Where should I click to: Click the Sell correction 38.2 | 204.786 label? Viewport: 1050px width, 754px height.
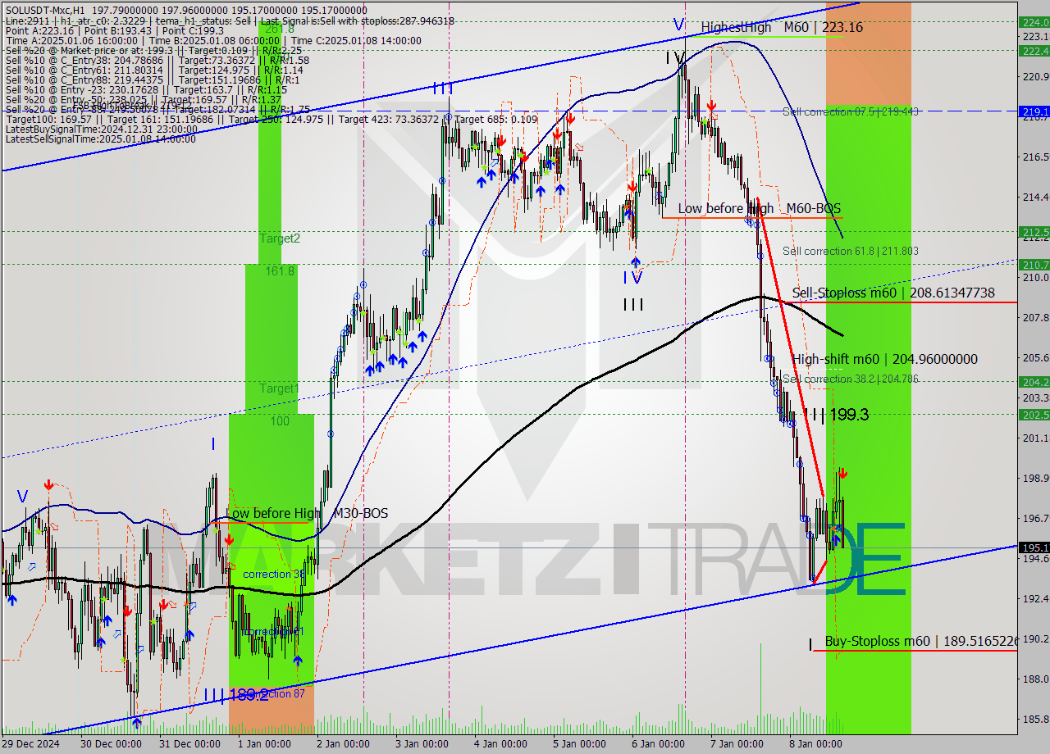(851, 379)
